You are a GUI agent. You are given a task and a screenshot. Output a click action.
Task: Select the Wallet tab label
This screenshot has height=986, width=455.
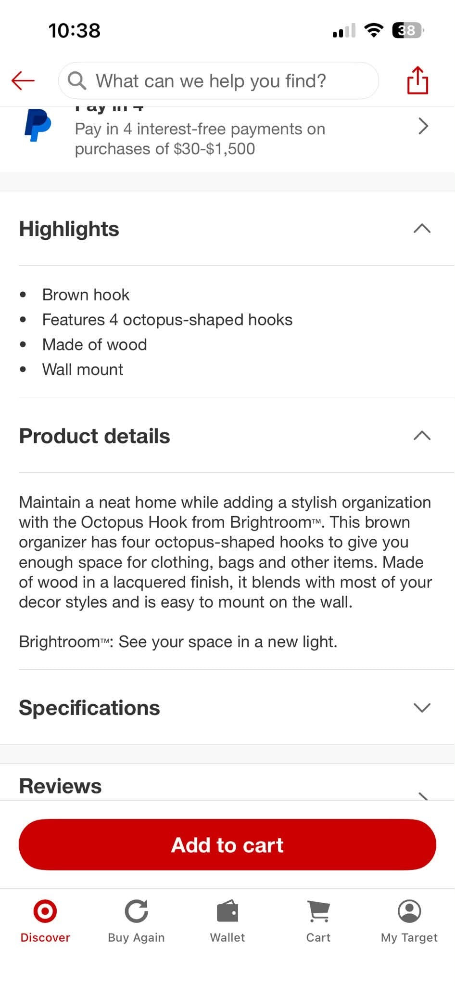227,937
